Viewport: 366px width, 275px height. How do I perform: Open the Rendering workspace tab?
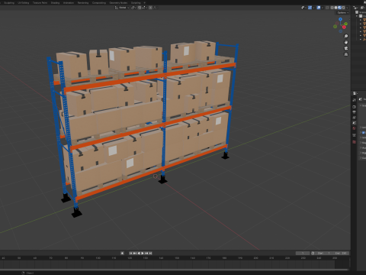click(x=83, y=3)
